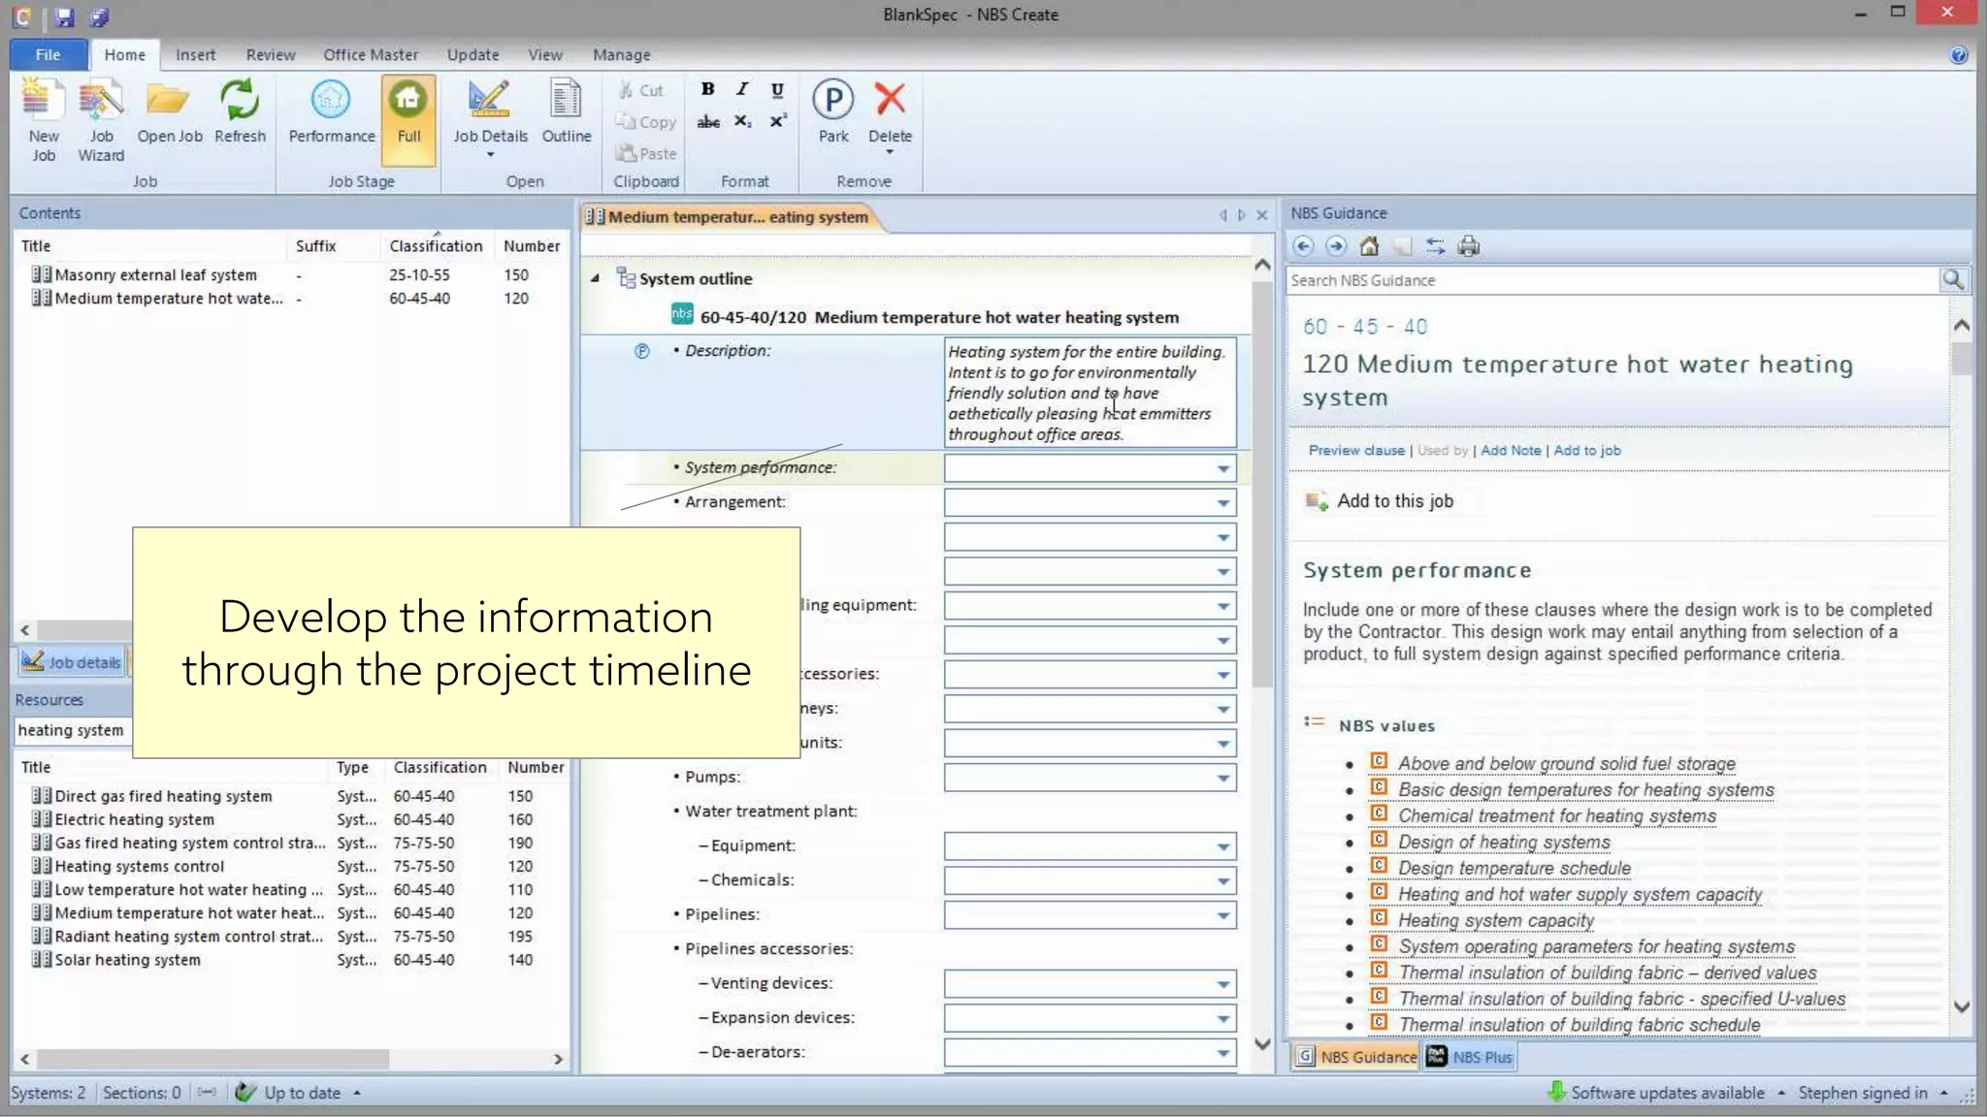Open the Chemicals dropdown

pos(1223,880)
